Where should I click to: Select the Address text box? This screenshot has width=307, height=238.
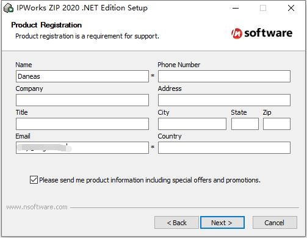coord(224,100)
